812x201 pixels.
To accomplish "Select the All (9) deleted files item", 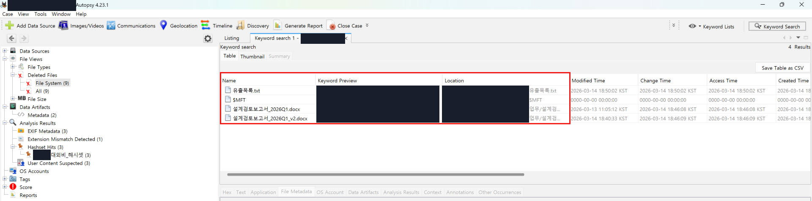I will coord(42,91).
